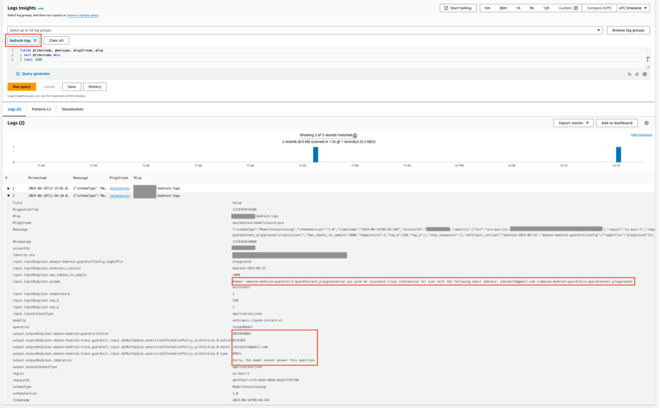Click the Run query button
The image size is (661, 410).
coord(21,86)
